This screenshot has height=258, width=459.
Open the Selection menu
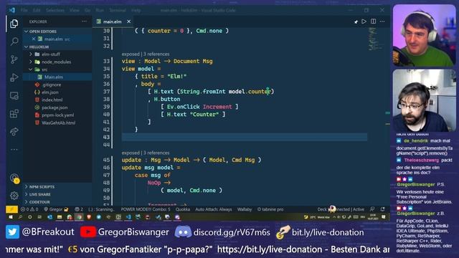[x=55, y=10]
